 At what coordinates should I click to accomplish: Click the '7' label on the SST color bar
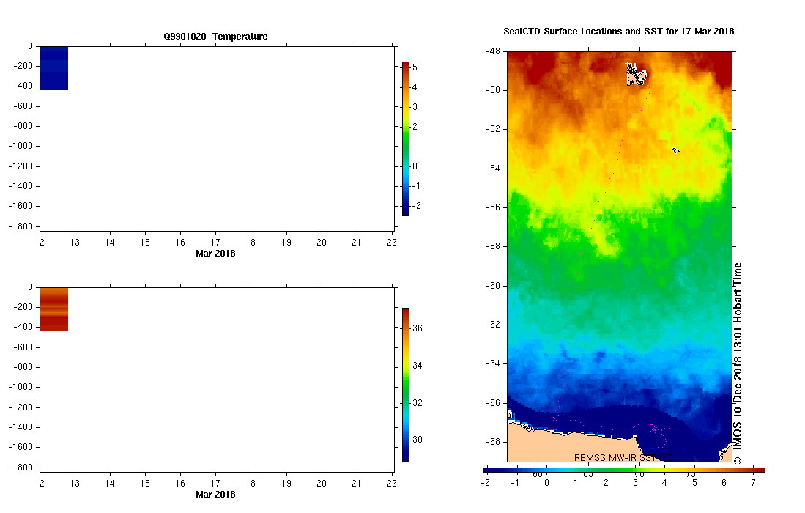tap(754, 483)
